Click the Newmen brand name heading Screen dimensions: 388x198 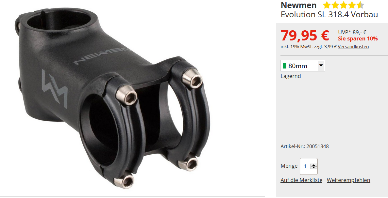click(298, 5)
